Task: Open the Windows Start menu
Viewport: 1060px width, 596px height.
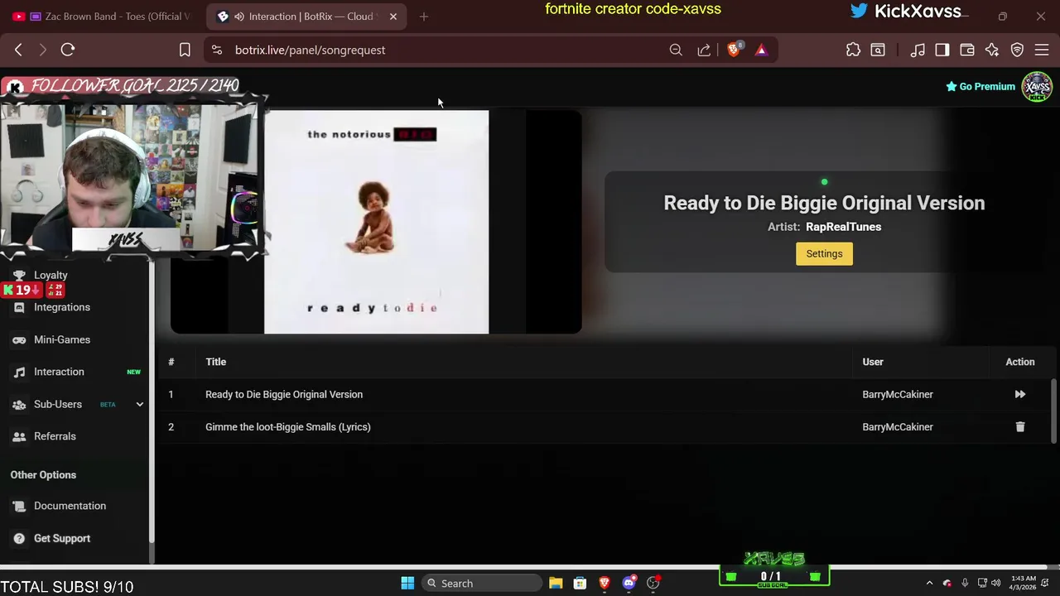Action: point(407,584)
